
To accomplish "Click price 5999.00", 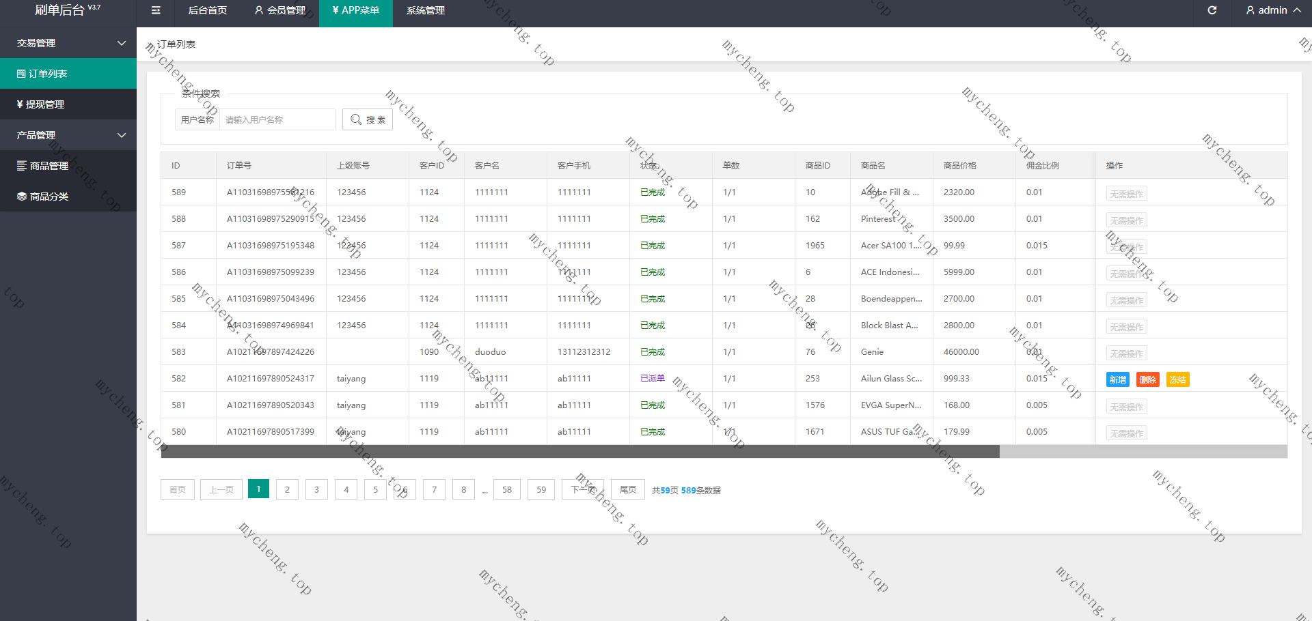I will coord(959,272).
